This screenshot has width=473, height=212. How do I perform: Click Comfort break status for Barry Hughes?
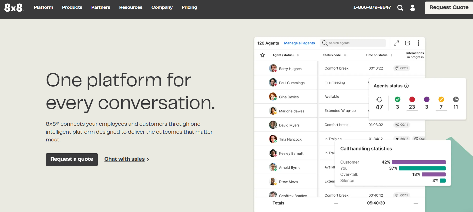pyautogui.click(x=336, y=68)
